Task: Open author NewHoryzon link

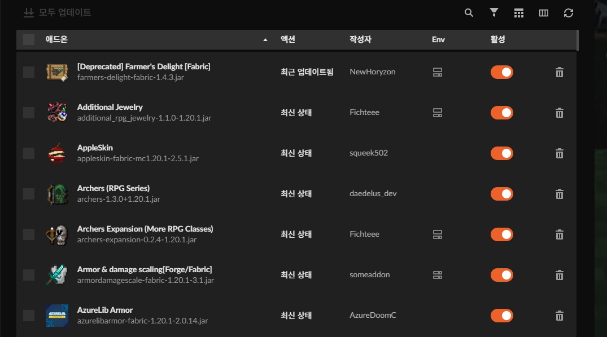Action: [x=373, y=72]
